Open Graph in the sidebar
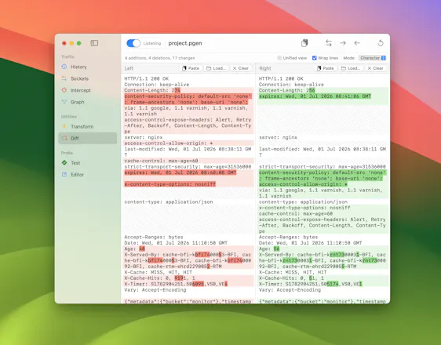 [x=88, y=102]
